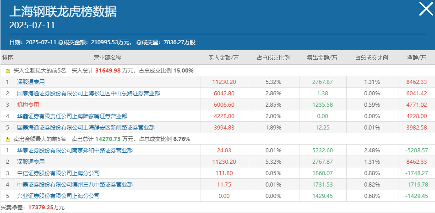The image size is (435, 213).
Task: Click net amount 6041.42
Action: pyautogui.click(x=416, y=94)
